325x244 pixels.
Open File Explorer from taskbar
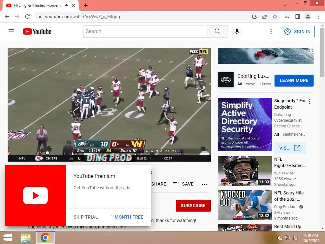[x=26, y=238]
